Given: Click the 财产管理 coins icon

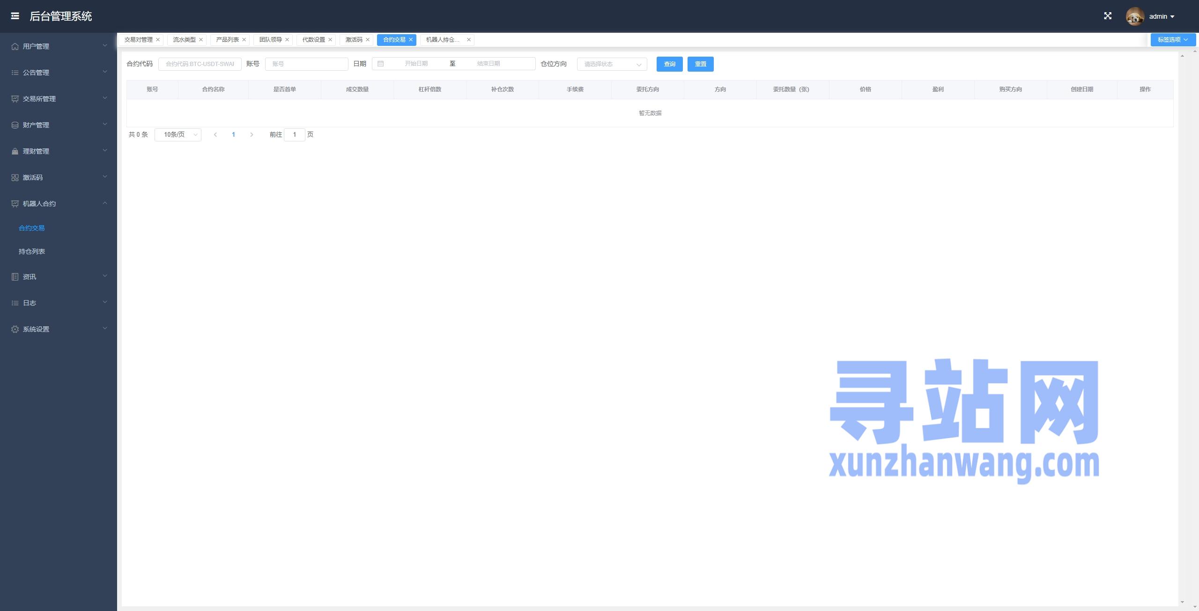Looking at the screenshot, I should pos(15,125).
